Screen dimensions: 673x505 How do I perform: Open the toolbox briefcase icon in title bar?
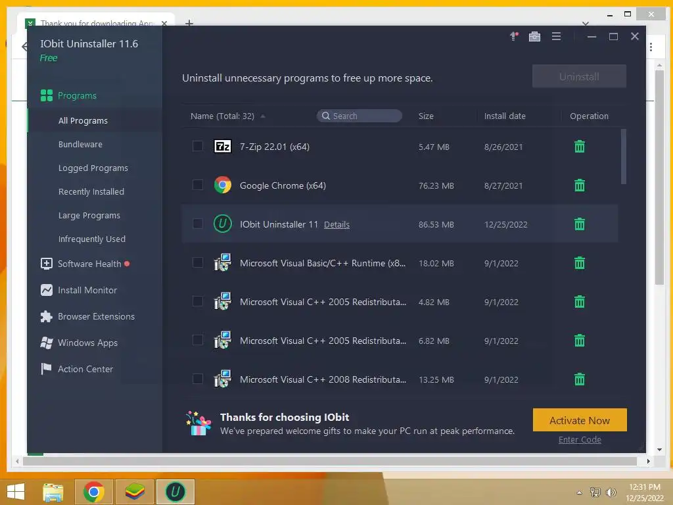(x=534, y=37)
